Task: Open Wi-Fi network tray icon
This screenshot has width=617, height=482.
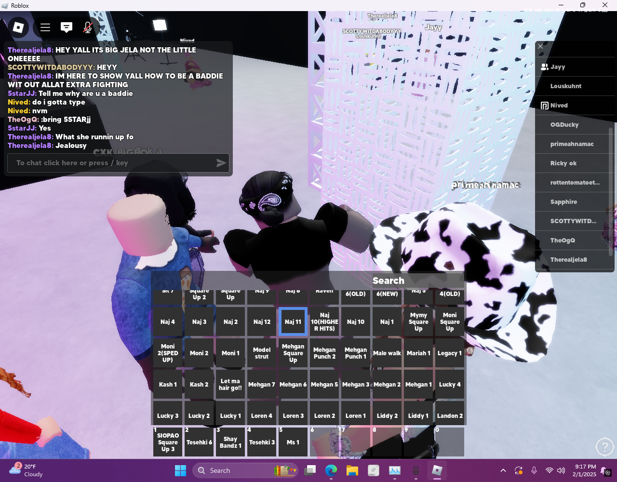Action: tap(549, 470)
